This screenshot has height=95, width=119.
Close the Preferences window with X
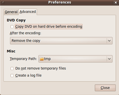click(116, 3)
